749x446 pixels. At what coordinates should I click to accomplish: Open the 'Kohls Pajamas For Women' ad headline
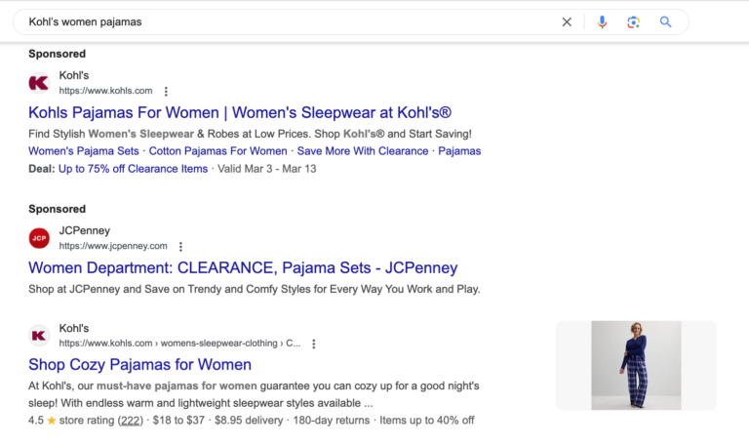(x=240, y=112)
